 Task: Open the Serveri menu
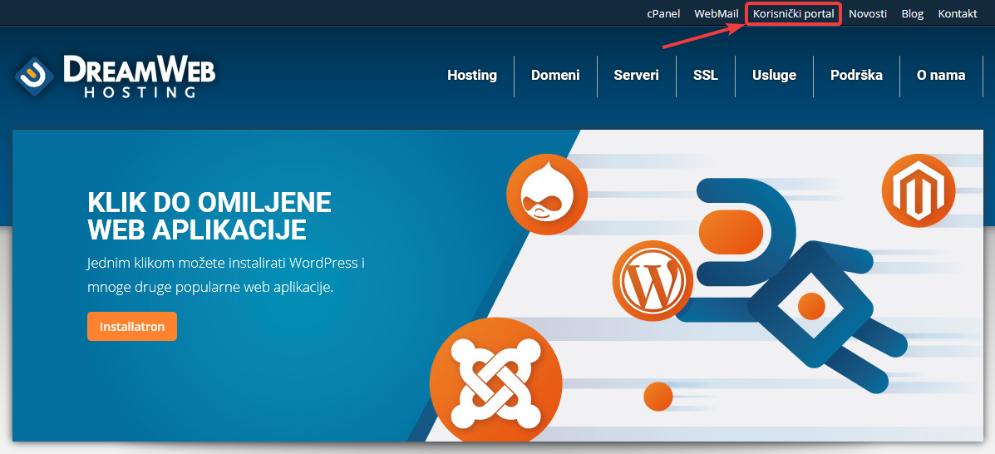[x=637, y=75]
